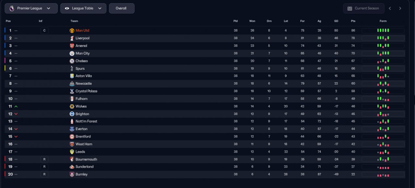Click Man Utd's form indicator bar
The width and height of the screenshot is (415, 188).
point(383,30)
